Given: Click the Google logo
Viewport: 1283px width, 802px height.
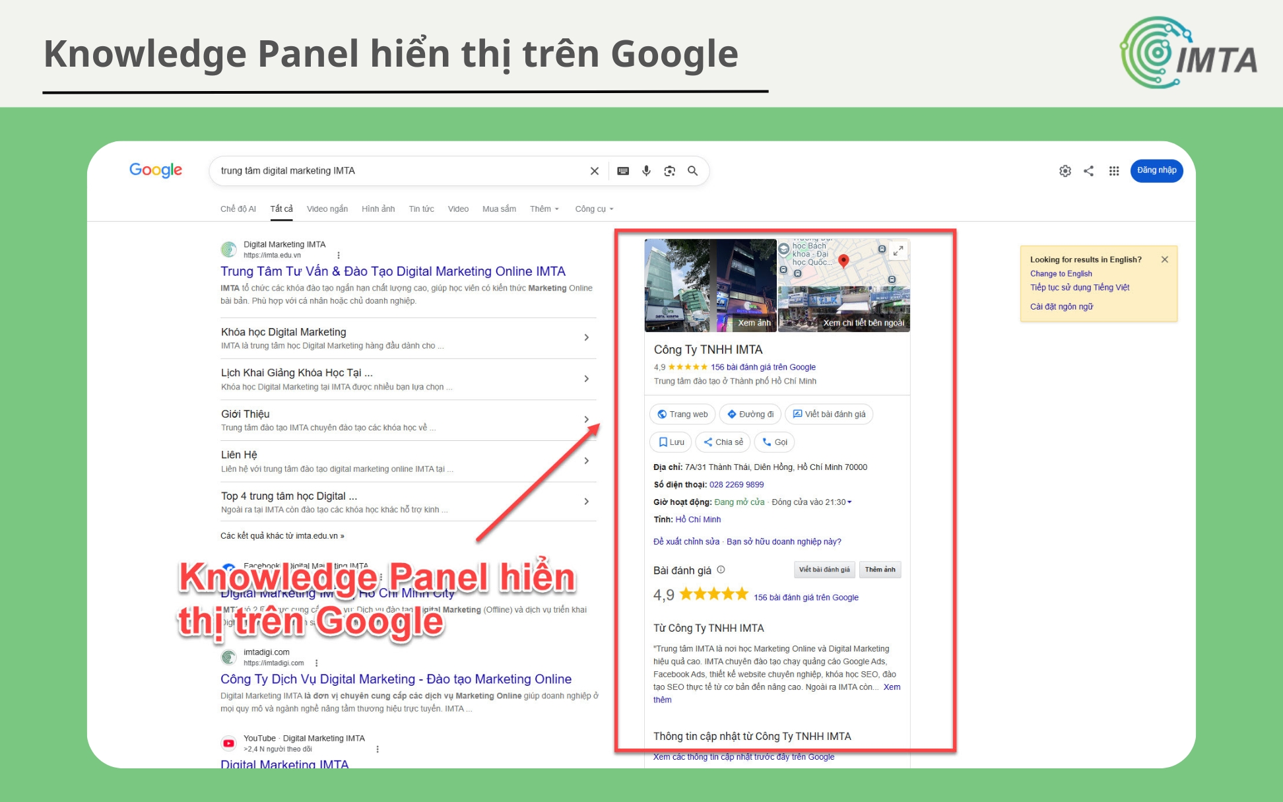Looking at the screenshot, I should (156, 170).
